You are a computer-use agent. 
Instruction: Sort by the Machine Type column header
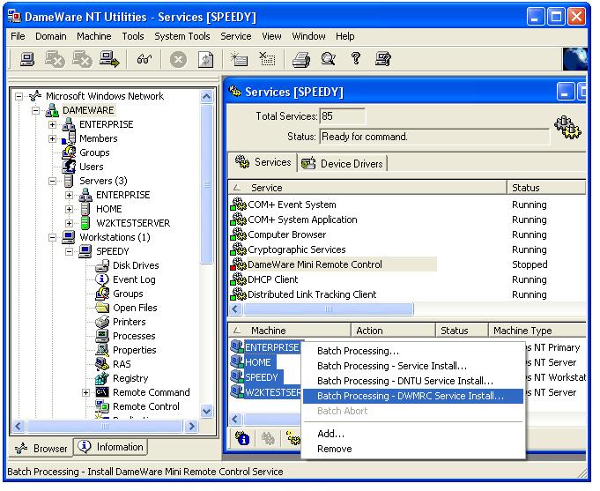tap(537, 331)
